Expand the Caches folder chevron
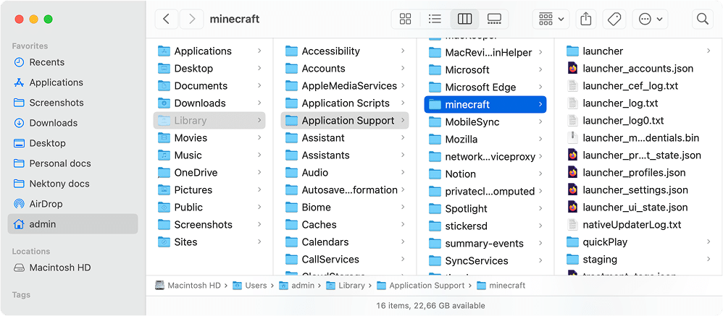The image size is (723, 316). pos(403,225)
